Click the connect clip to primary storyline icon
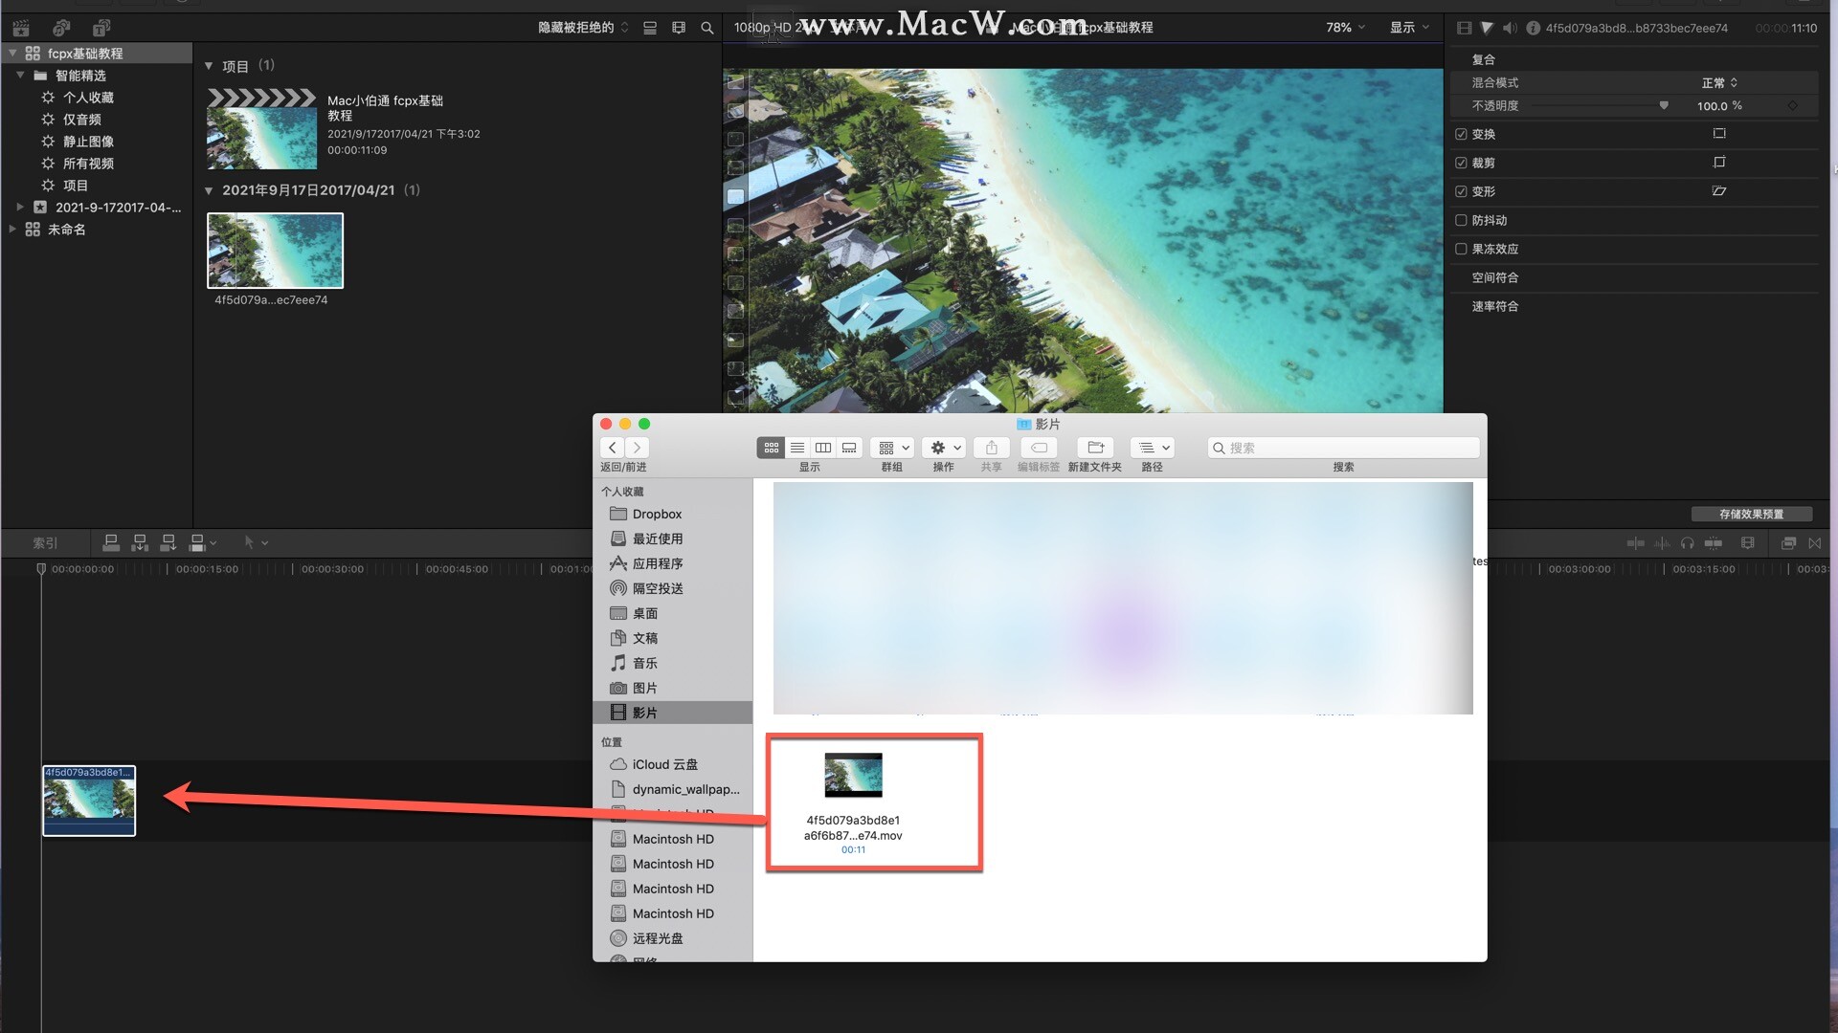Image resolution: width=1838 pixels, height=1033 pixels. pos(111,543)
